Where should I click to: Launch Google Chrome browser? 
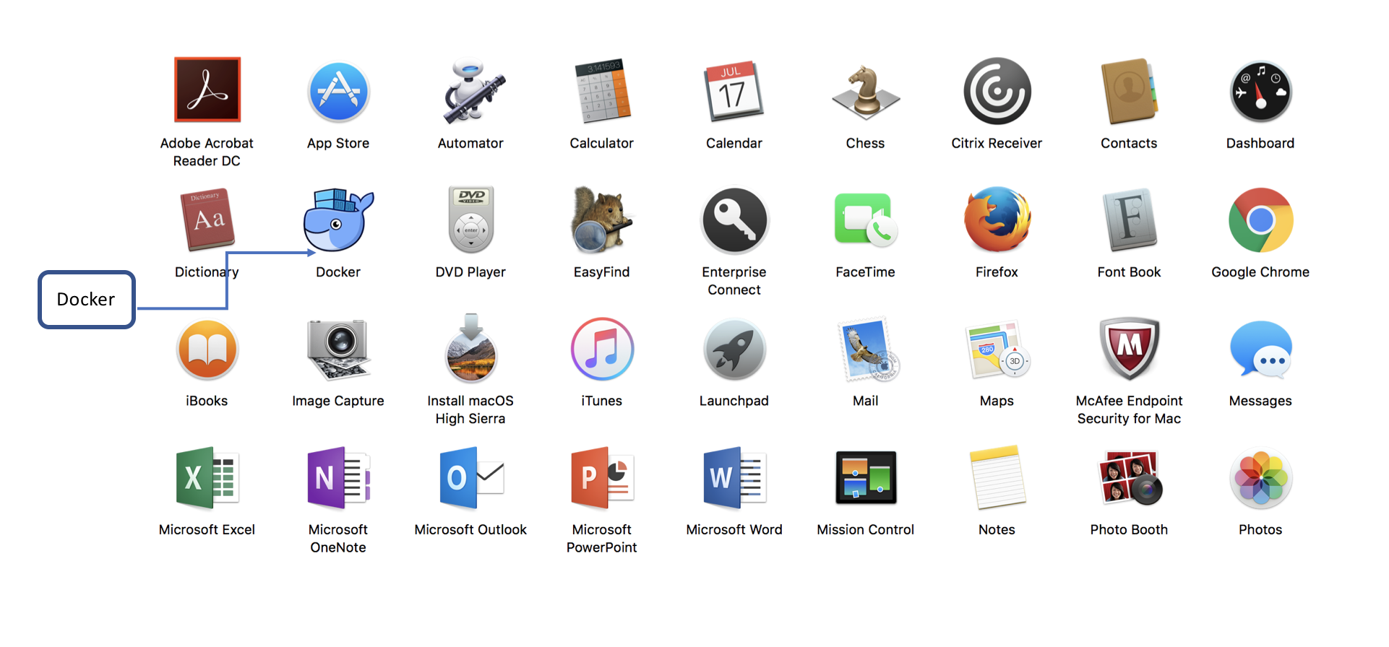click(x=1260, y=220)
